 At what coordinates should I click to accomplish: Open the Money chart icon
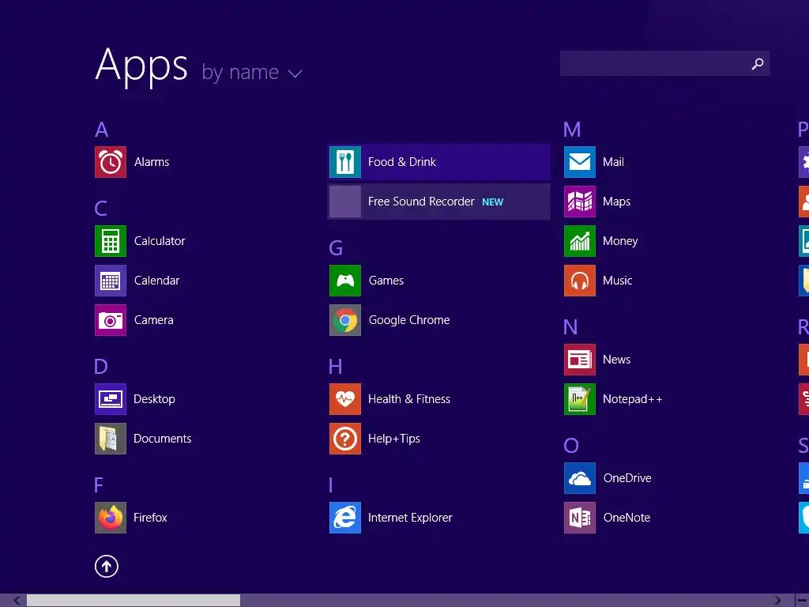[x=580, y=241]
